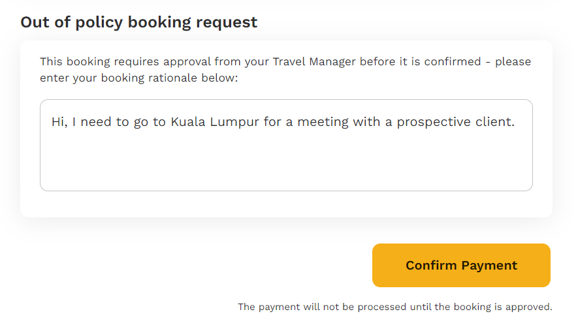The height and width of the screenshot is (329, 578).
Task: Click the Confirm Payment button
Action: 461,265
